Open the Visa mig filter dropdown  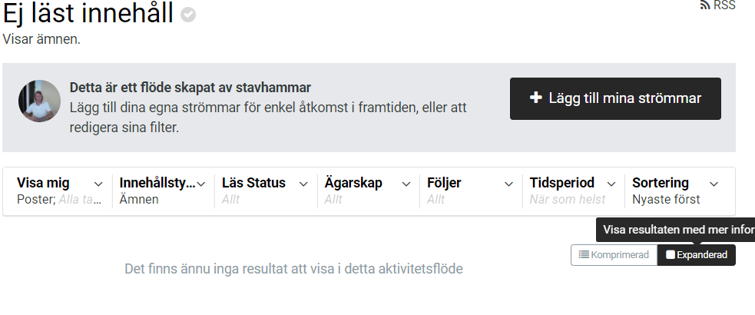pos(59,191)
